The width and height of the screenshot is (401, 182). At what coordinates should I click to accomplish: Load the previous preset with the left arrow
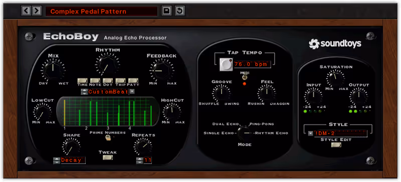click(26, 11)
